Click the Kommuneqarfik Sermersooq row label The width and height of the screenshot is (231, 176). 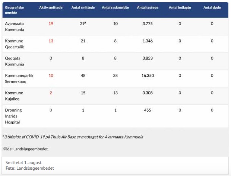[19, 78]
